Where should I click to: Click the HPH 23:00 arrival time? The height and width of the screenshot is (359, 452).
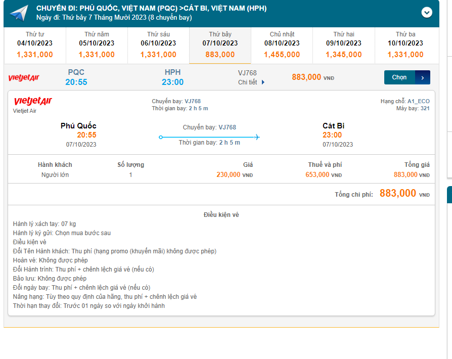[x=173, y=82]
